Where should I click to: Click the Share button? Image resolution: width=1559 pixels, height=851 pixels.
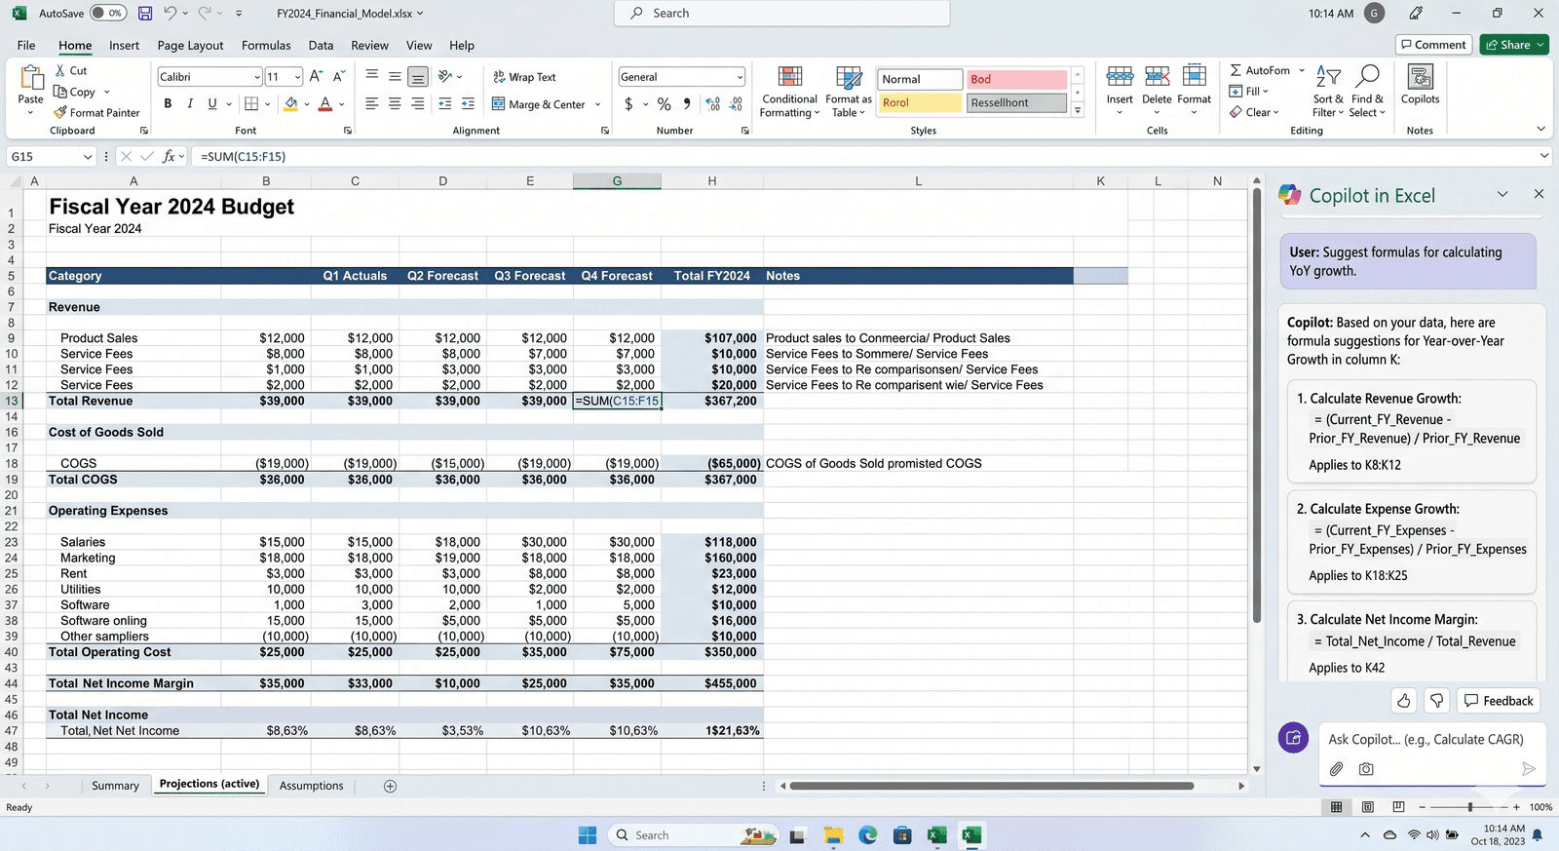[1514, 45]
